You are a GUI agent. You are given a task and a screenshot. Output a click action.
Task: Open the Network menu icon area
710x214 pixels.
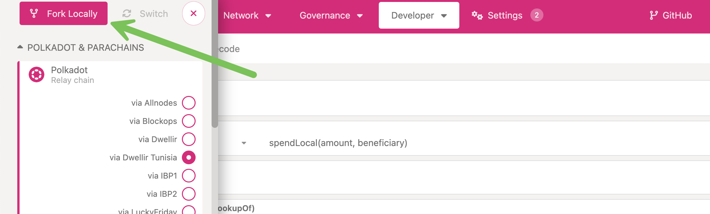coord(268,16)
